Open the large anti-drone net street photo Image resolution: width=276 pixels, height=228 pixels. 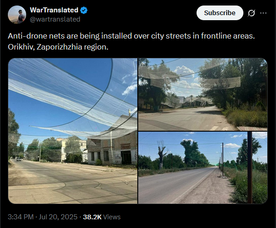[73, 131]
